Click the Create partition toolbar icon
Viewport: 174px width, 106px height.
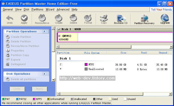tap(59, 18)
